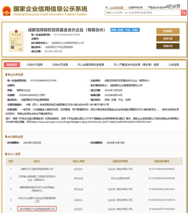Click the 主要经营场所 address text
Viewport: 188px width, 213px height.
[x=68, y=105]
